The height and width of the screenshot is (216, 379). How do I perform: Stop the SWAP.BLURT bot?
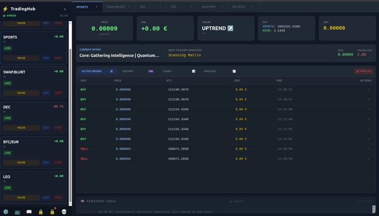[x=58, y=93]
